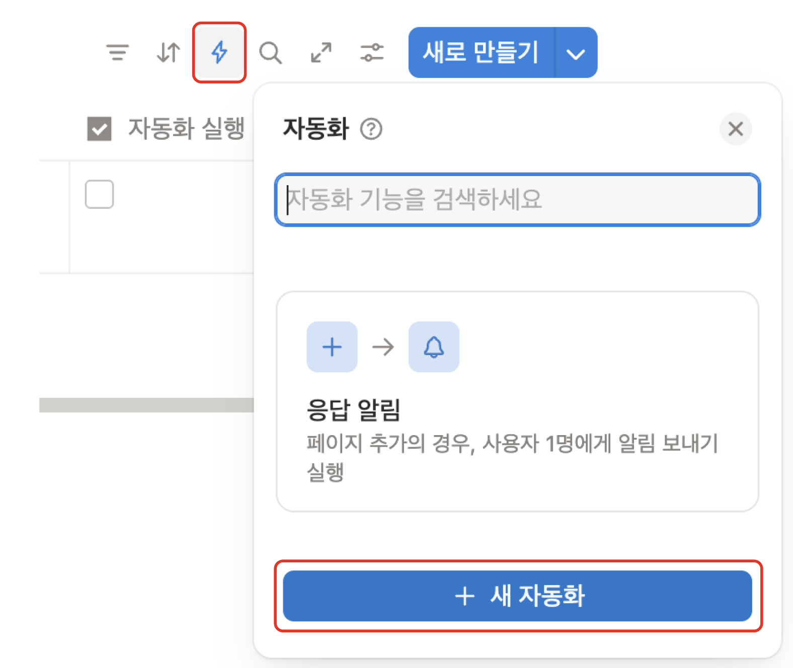Image resolution: width=793 pixels, height=668 pixels.
Task: Open the view settings sliders icon
Action: [372, 52]
